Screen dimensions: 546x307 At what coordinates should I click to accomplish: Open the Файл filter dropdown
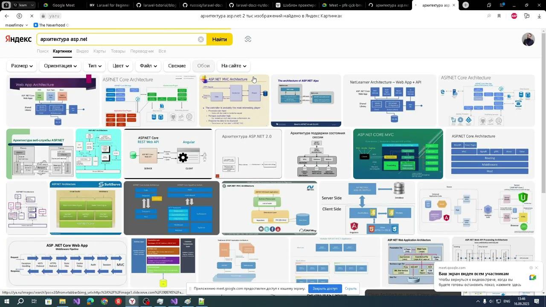point(148,66)
